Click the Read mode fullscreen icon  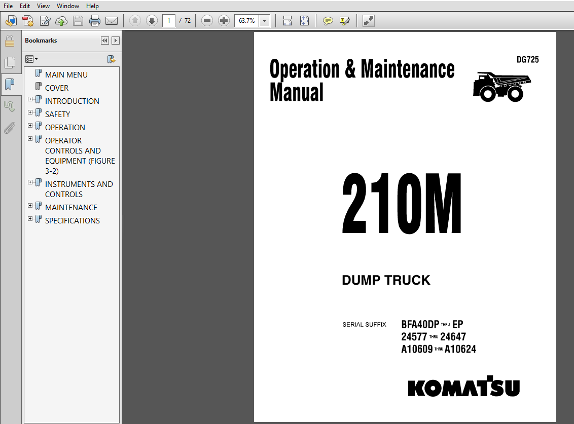pos(369,21)
